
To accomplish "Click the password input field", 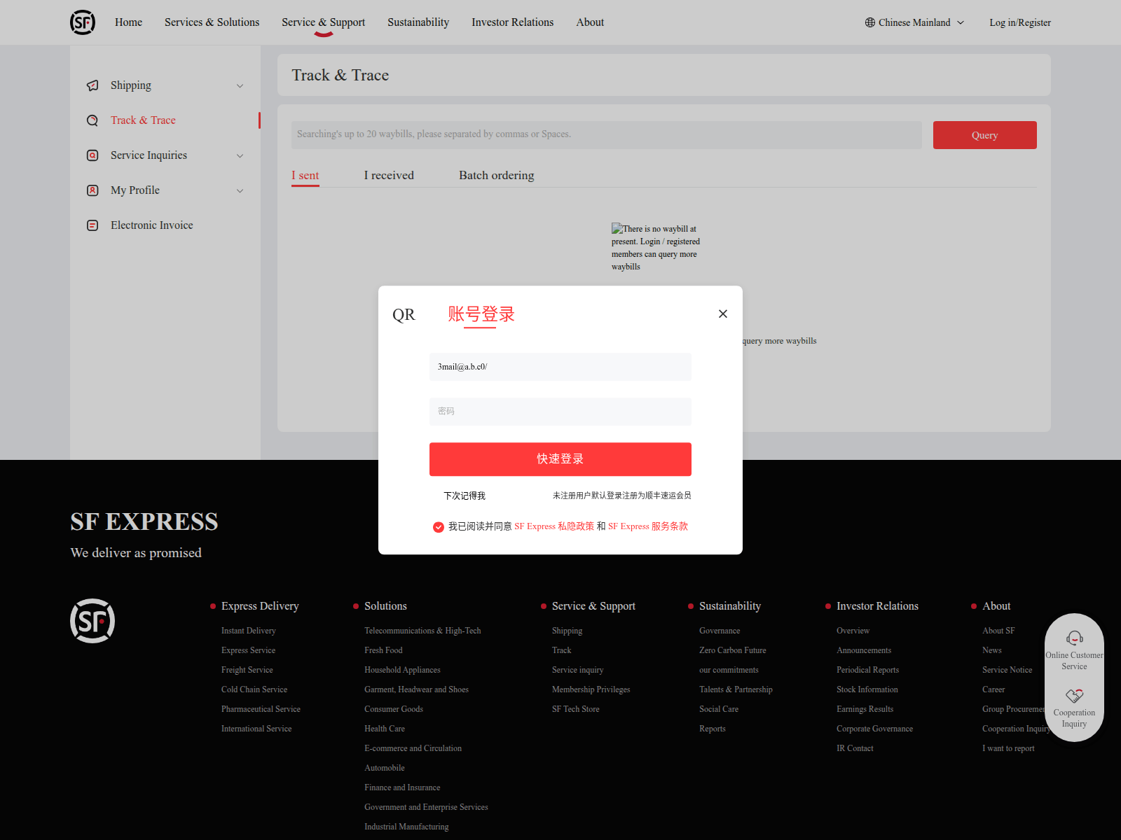I will pos(560,412).
